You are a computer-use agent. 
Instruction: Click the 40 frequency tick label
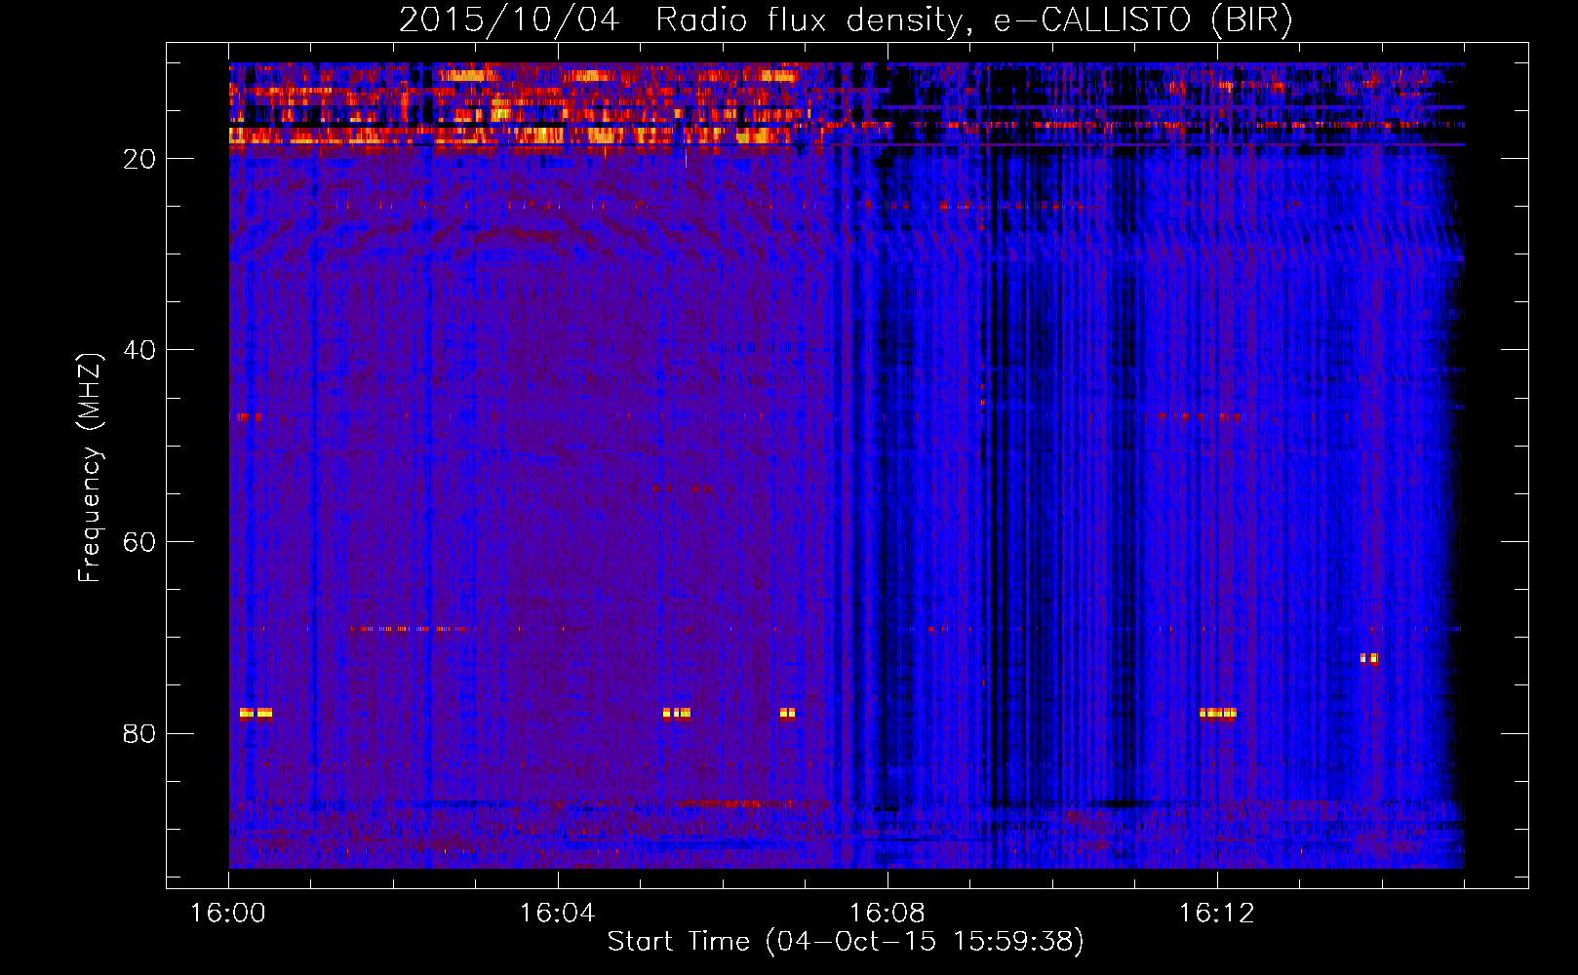[139, 350]
